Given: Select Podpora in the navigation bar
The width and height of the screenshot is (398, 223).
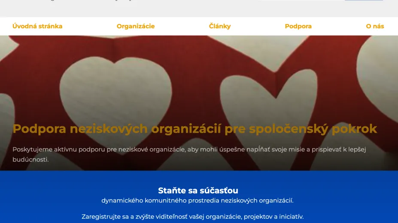Looking at the screenshot, I should point(298,26).
